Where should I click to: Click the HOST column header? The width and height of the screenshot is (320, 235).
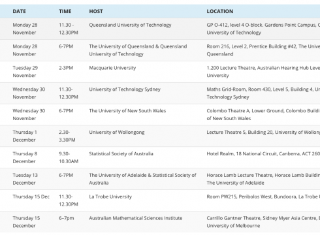(96, 11)
